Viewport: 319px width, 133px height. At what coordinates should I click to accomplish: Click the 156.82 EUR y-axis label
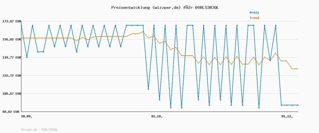pos(11,39)
